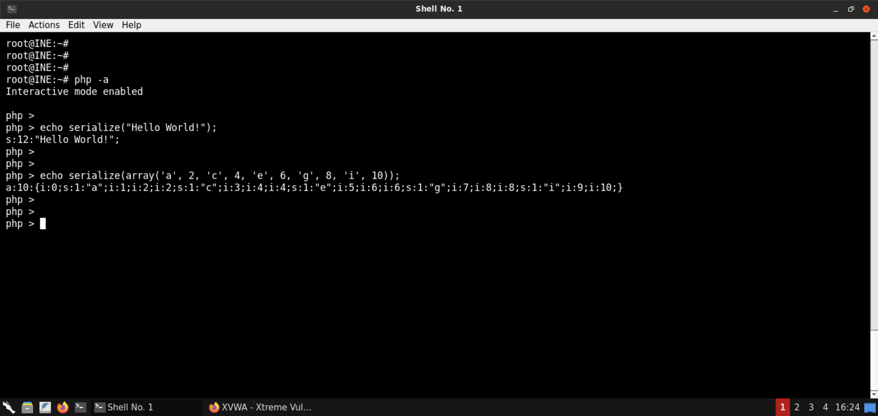The height and width of the screenshot is (416, 878).
Task: Click the scrollbar down arrow in the terminal
Action: pyautogui.click(x=874, y=394)
